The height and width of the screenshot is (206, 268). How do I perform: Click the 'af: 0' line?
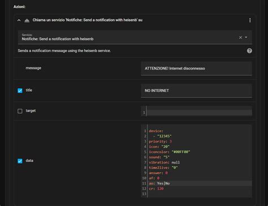[x=154, y=178]
